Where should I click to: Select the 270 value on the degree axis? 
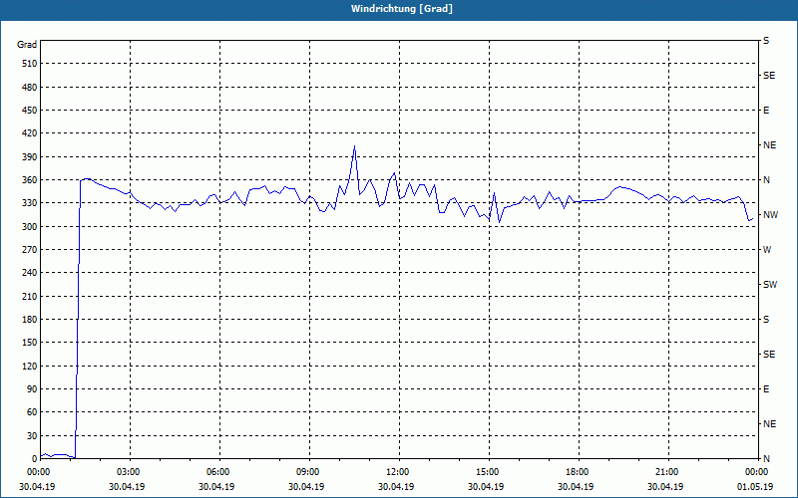click(x=30, y=250)
